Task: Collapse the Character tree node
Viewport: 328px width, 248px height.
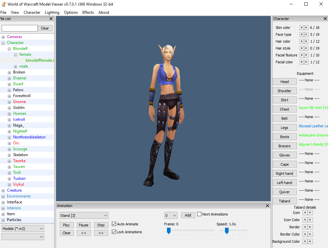Action: pos(3,43)
